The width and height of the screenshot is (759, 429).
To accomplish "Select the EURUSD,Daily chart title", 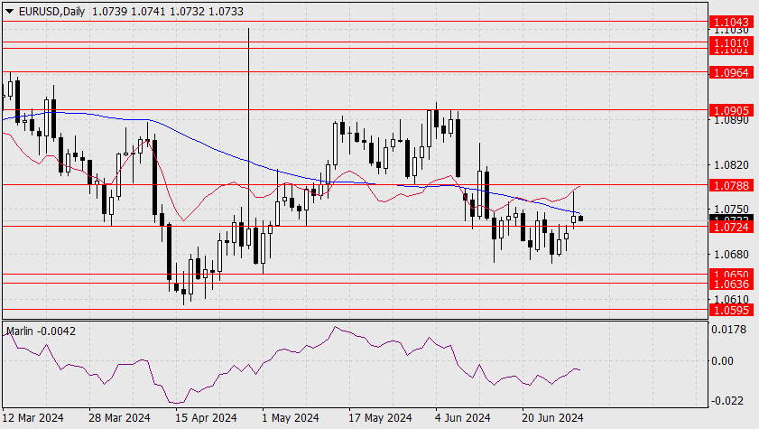I will coord(51,11).
